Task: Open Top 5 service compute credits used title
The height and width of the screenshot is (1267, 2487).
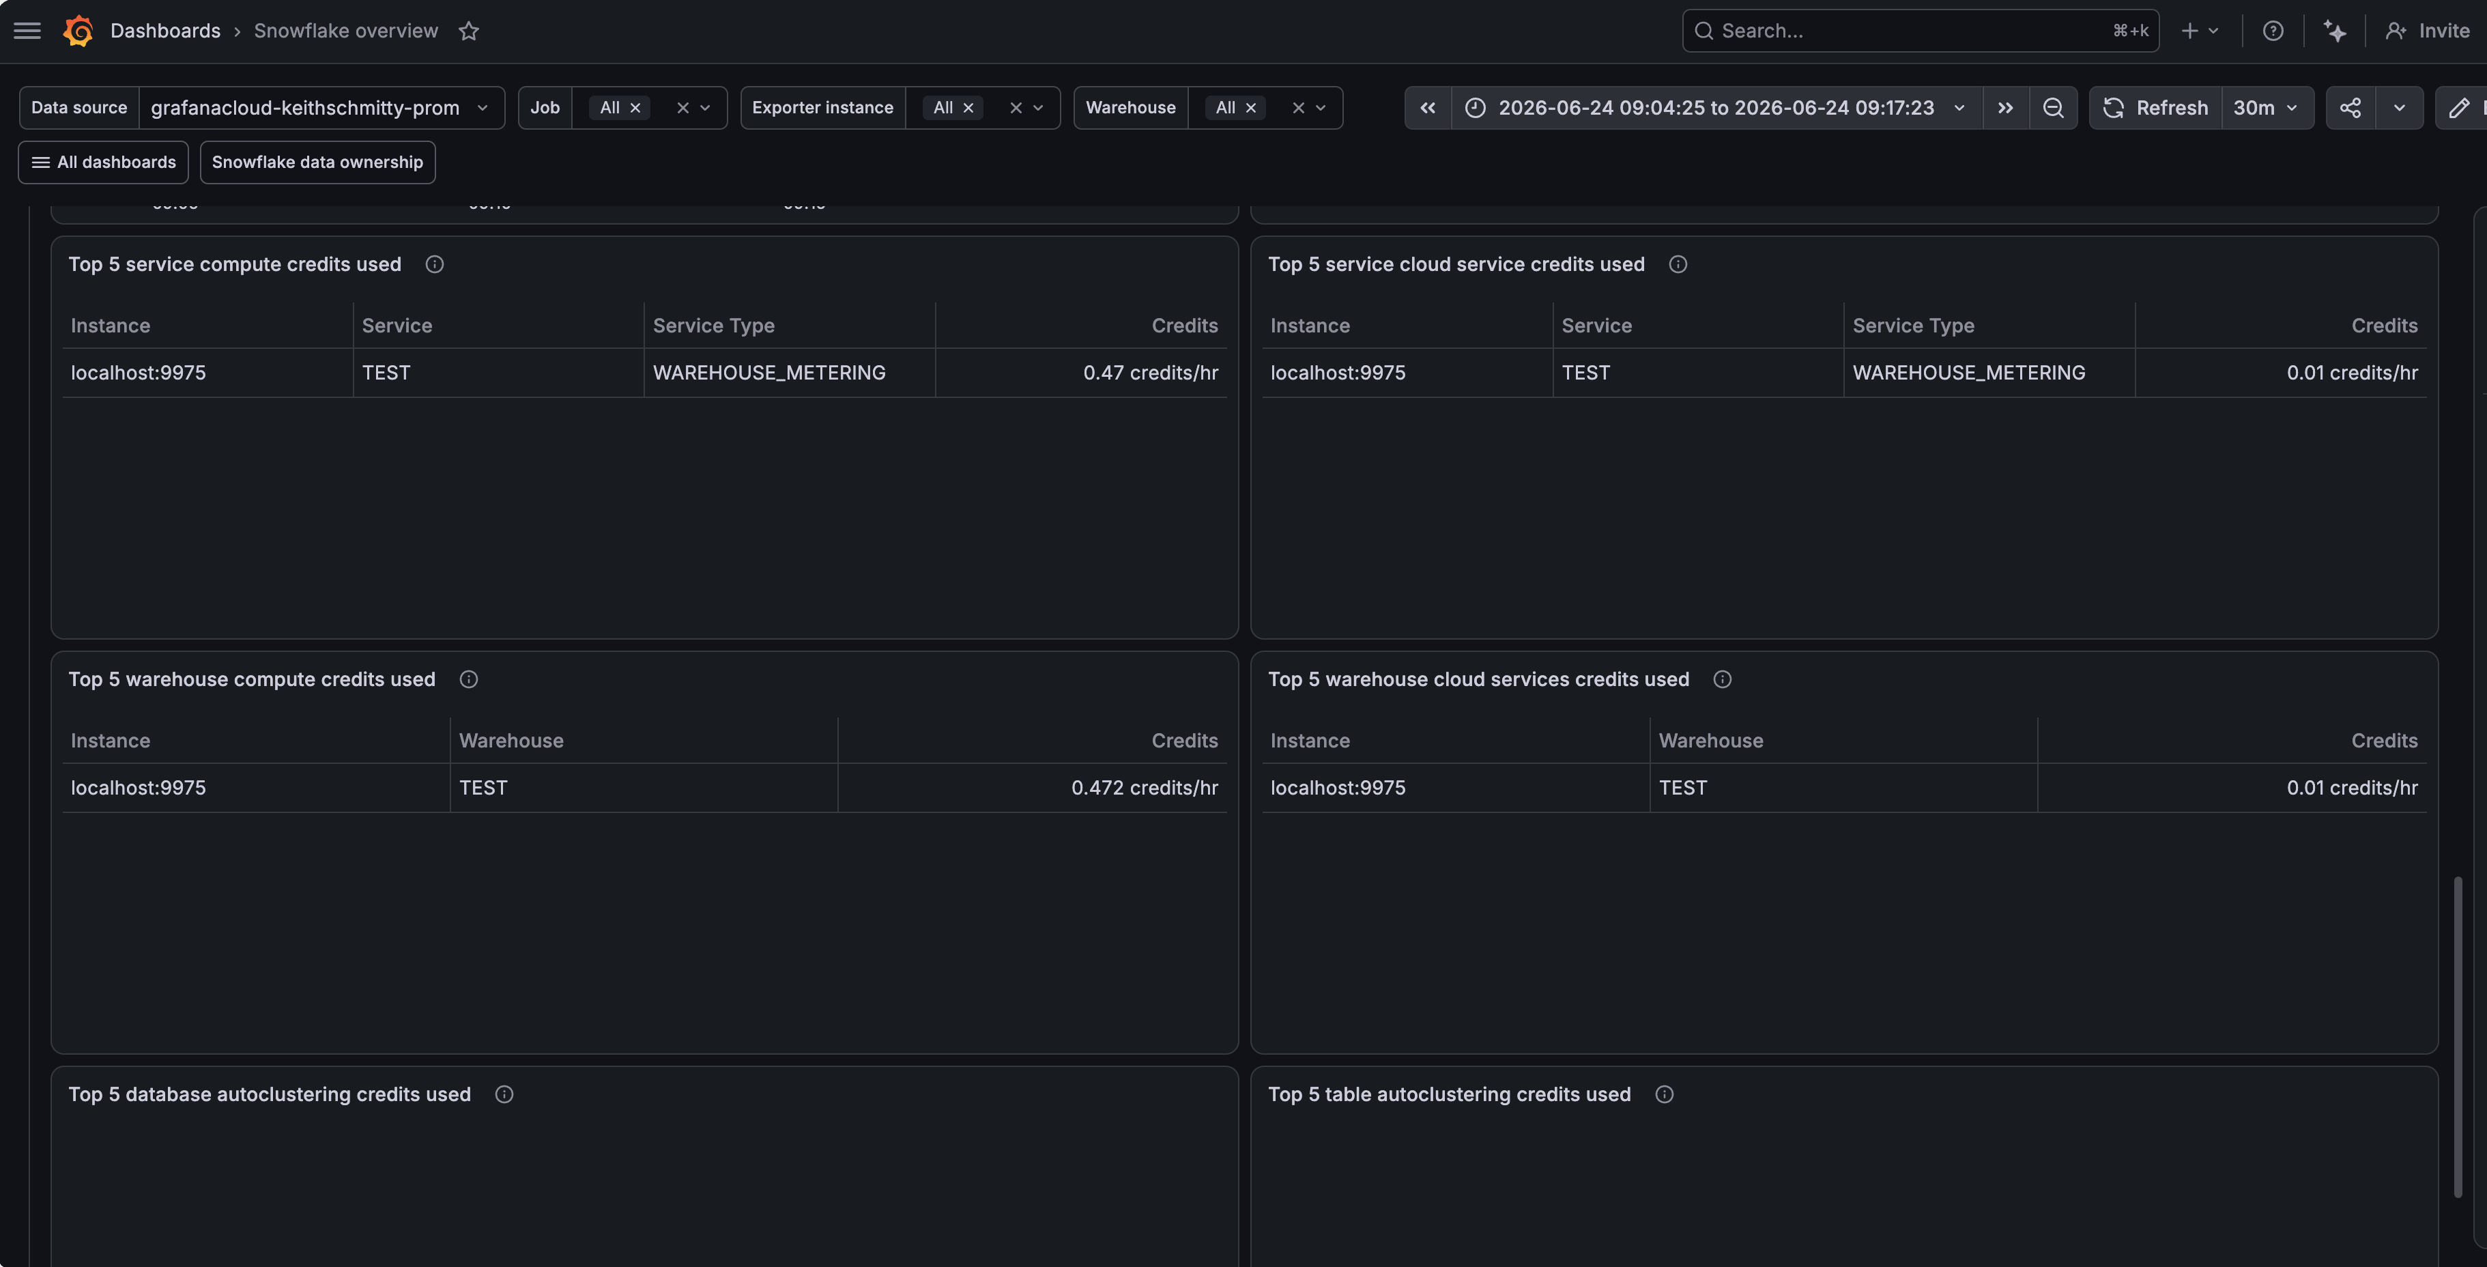Action: click(x=235, y=265)
